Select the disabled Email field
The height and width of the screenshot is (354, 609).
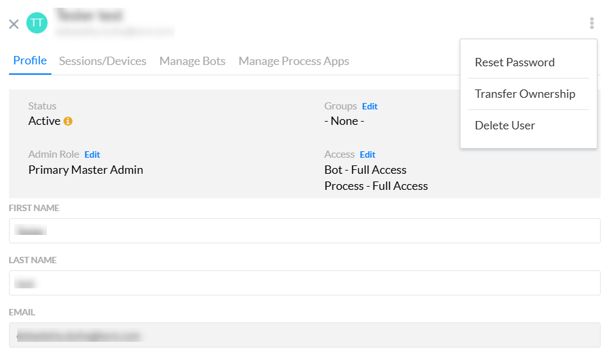tap(304, 335)
